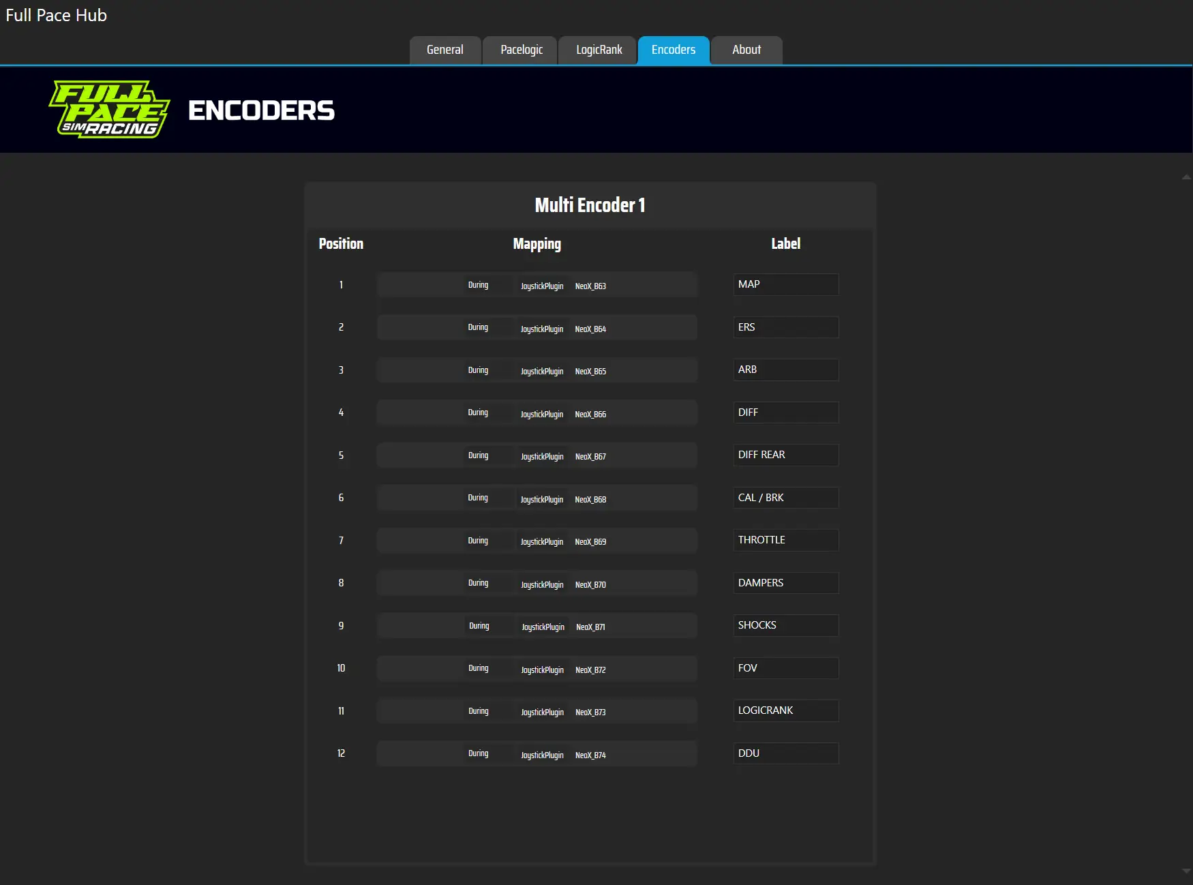The width and height of the screenshot is (1193, 885).
Task: Click the DIFF REAR label box
Action: coord(785,455)
